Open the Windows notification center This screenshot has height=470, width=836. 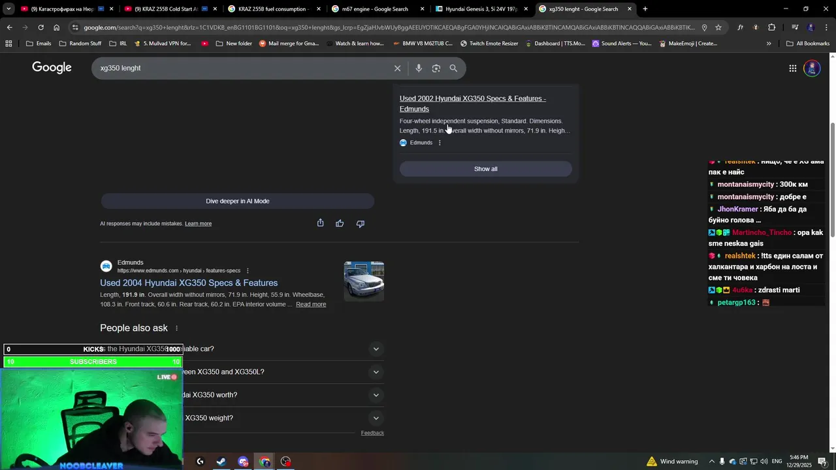coord(822,462)
